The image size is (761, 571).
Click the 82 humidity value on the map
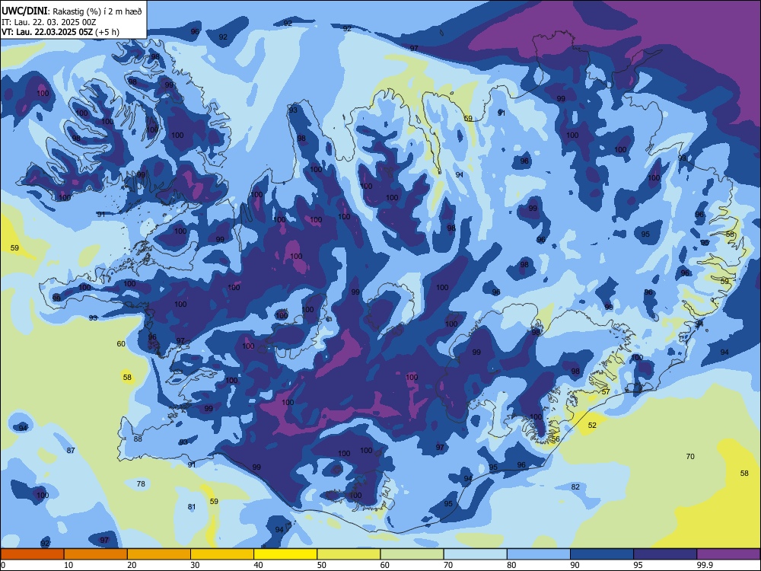pos(575,487)
